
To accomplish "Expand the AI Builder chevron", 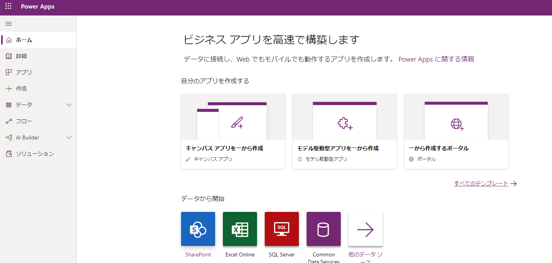I will pos(69,138).
